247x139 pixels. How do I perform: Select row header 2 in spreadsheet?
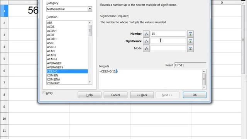coord(4,23)
